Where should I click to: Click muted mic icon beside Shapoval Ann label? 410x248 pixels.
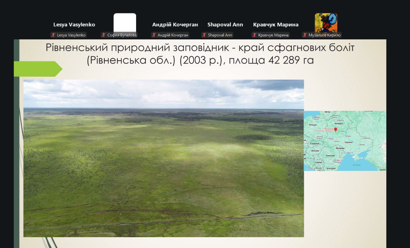pyautogui.click(x=204, y=35)
